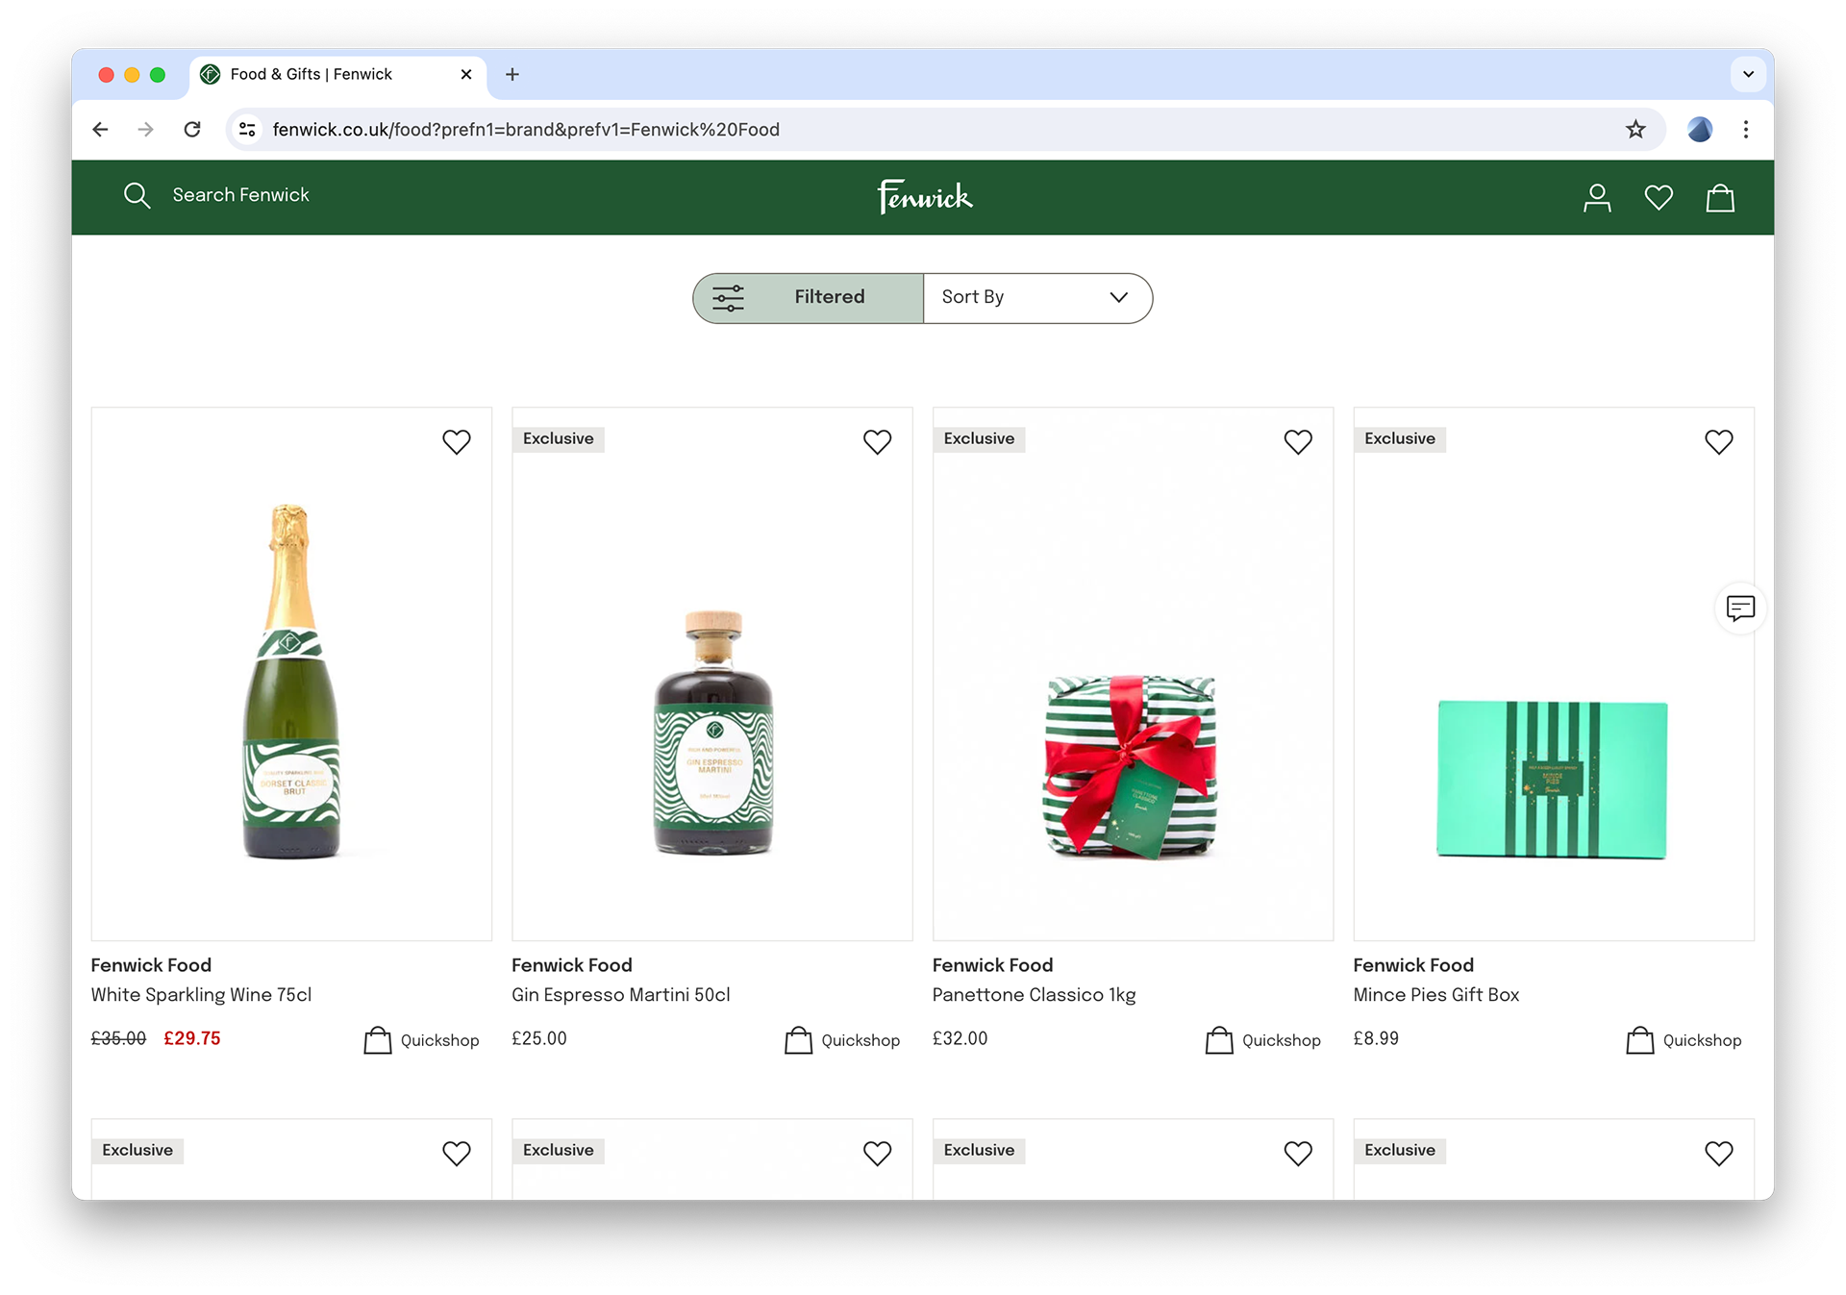Viewport: 1846px width, 1295px height.
Task: Toggle wishlist heart on Gin Espresso Martini
Action: click(x=877, y=442)
